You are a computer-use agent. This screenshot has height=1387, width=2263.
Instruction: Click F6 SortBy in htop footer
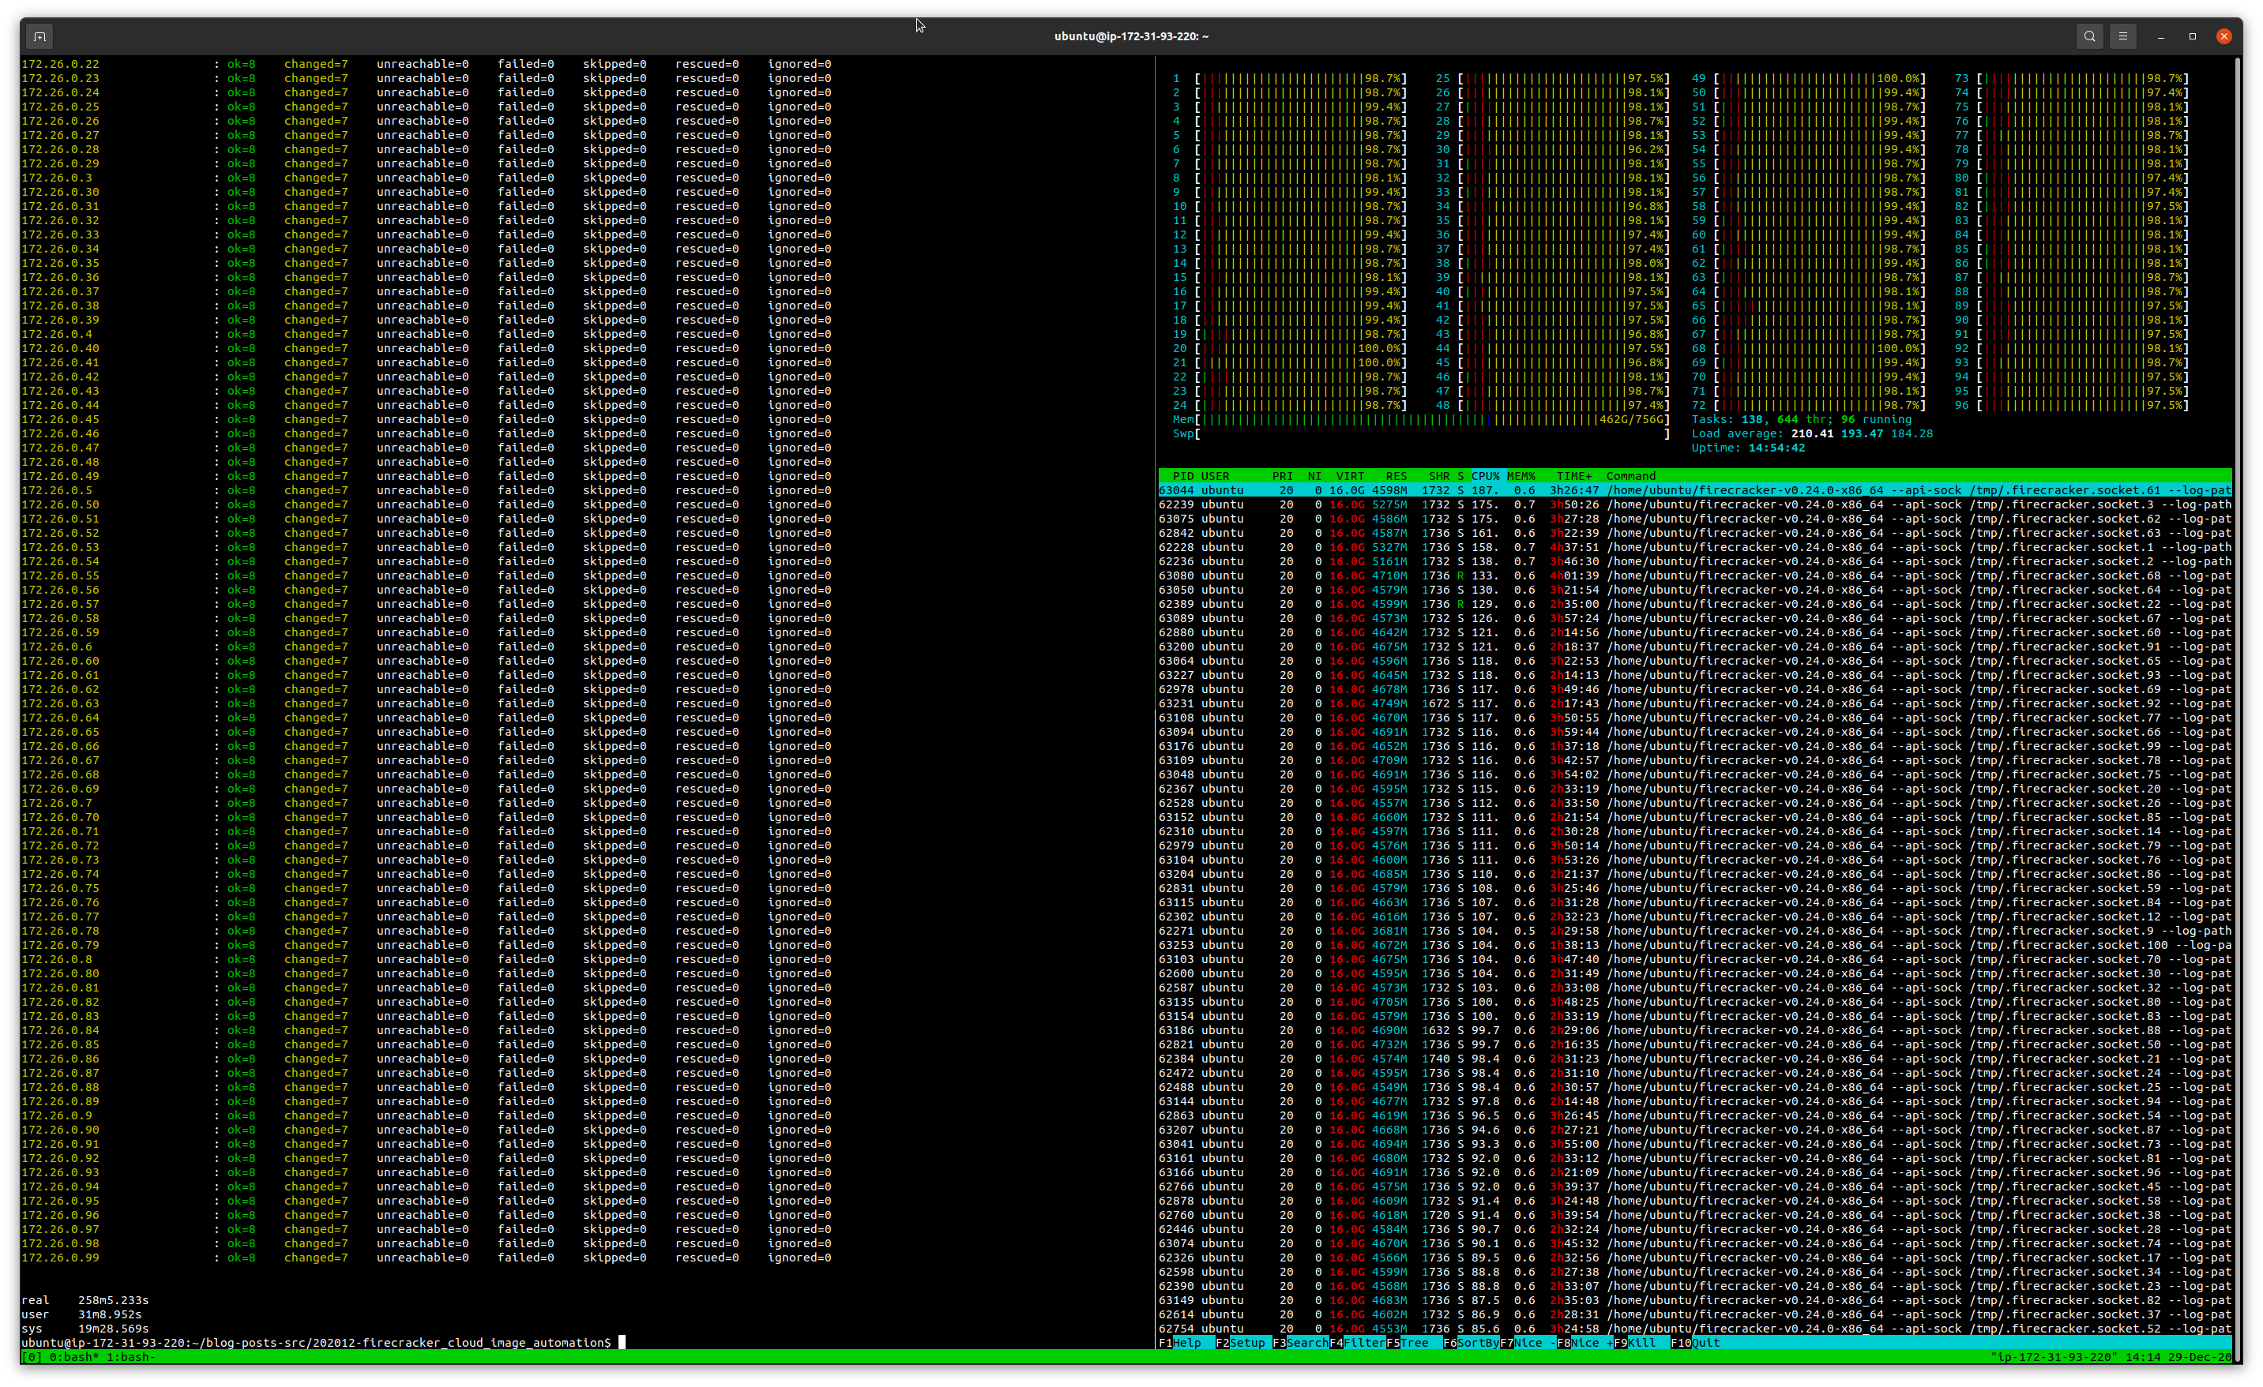click(x=1472, y=1342)
